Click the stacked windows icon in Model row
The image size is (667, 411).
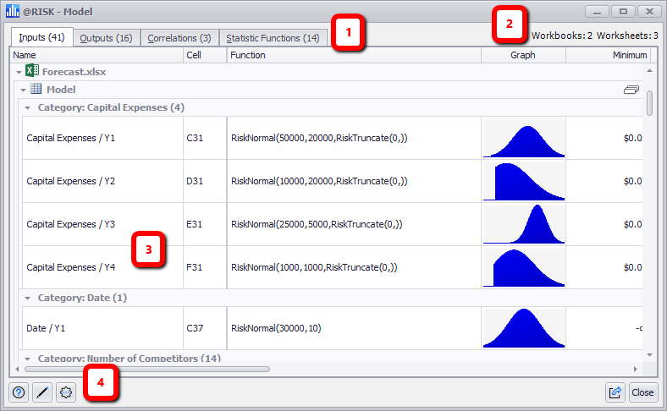[631, 90]
